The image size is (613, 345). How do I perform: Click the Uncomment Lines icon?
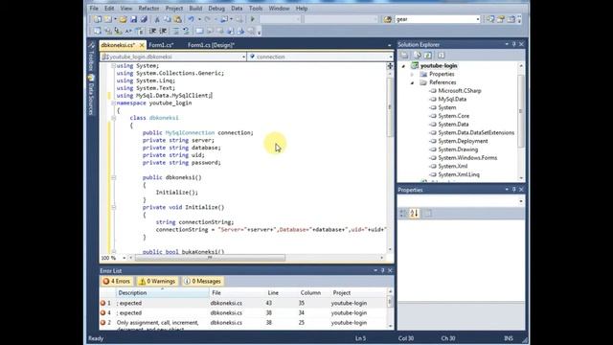click(x=186, y=31)
